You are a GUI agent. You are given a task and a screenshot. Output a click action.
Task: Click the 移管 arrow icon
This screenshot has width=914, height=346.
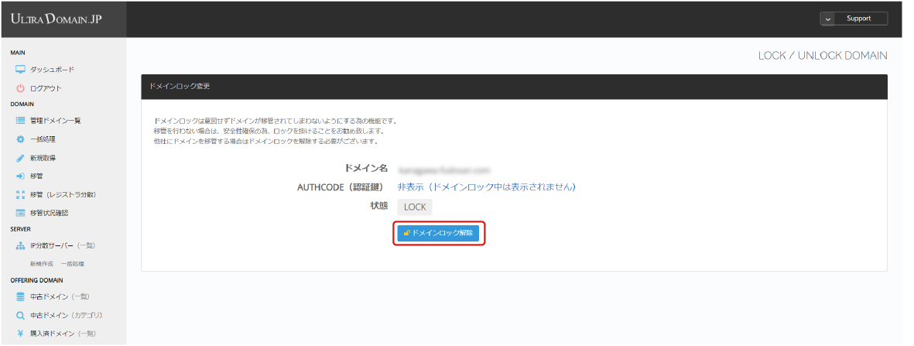(21, 176)
